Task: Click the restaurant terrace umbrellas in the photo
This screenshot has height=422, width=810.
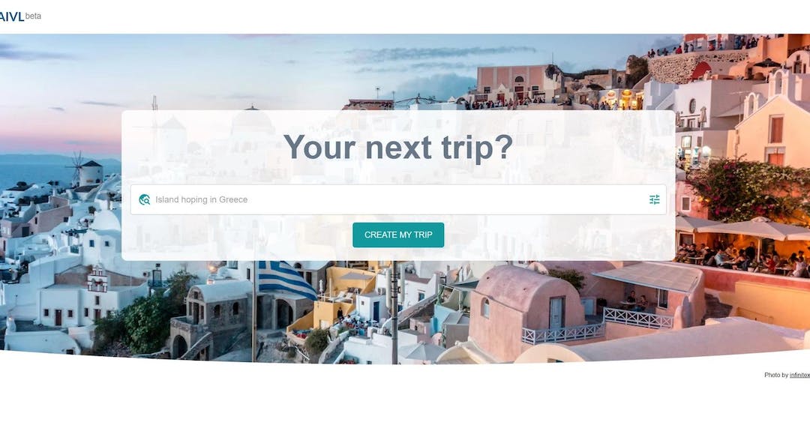Action: tap(744, 227)
